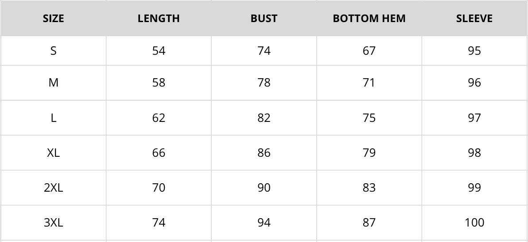This screenshot has height=242, width=528.
Task: Select the 2XL size cell
Action: click(x=53, y=188)
